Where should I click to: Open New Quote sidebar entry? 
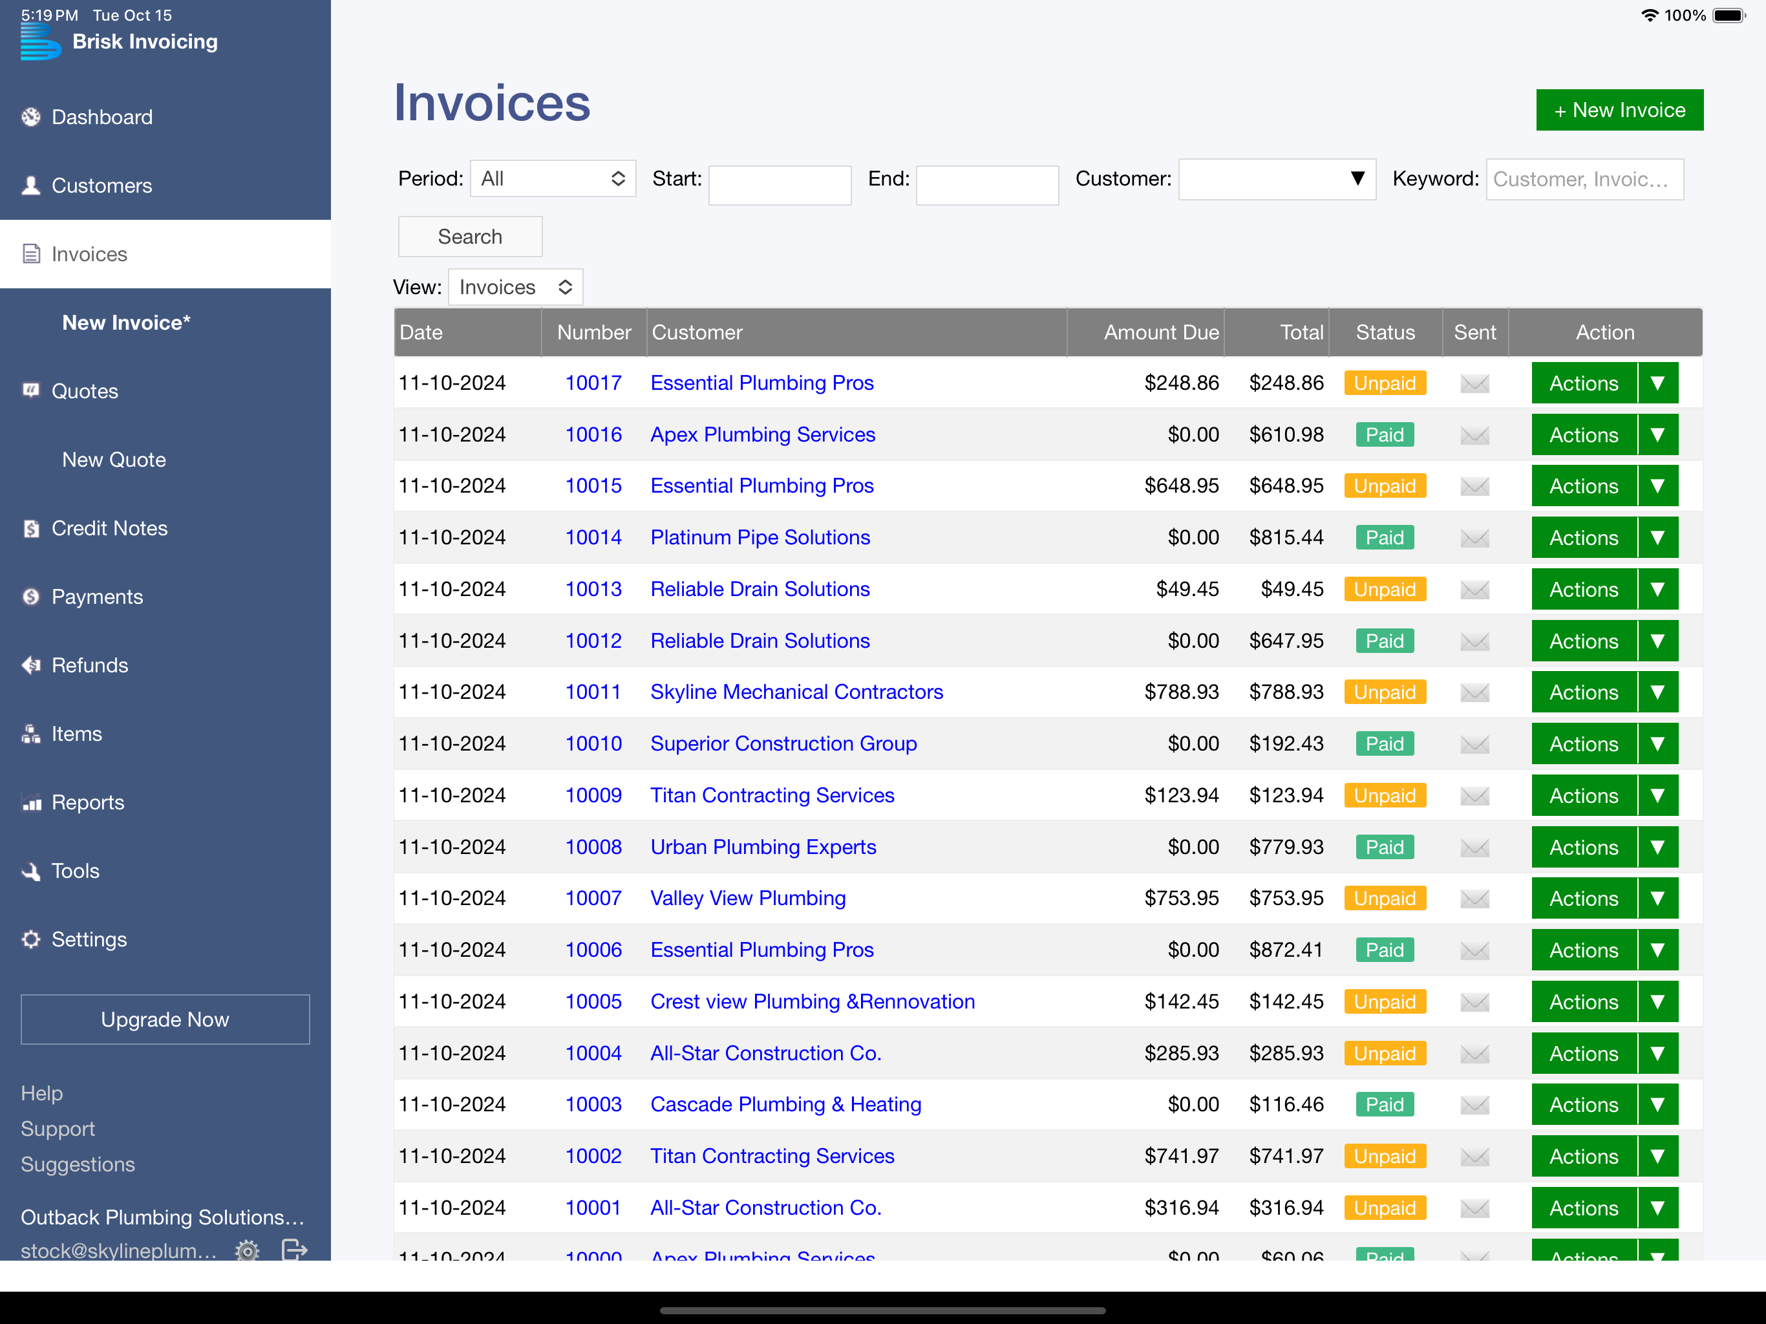point(165,460)
